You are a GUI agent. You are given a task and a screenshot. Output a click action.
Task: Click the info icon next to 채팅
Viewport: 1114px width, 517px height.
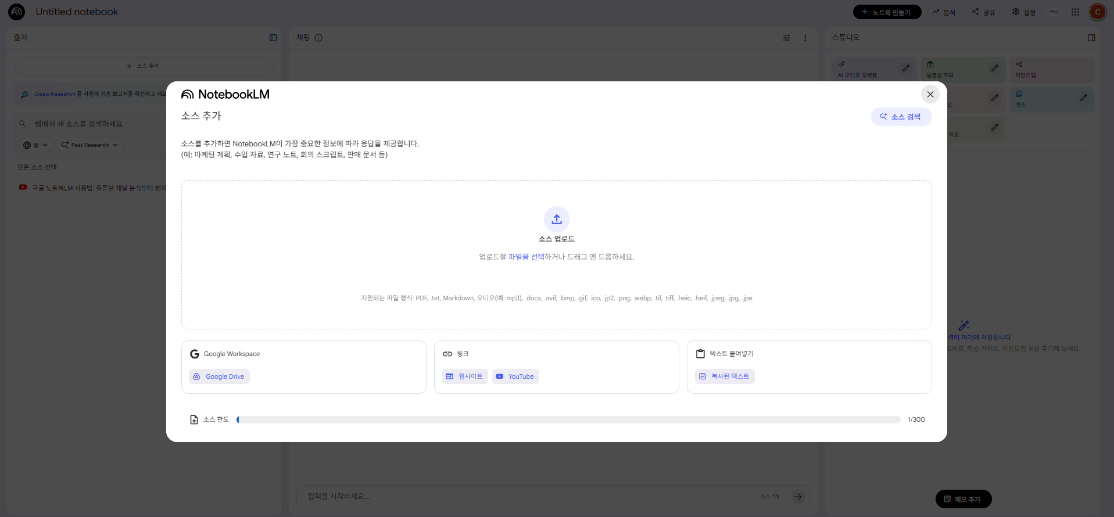pos(318,38)
